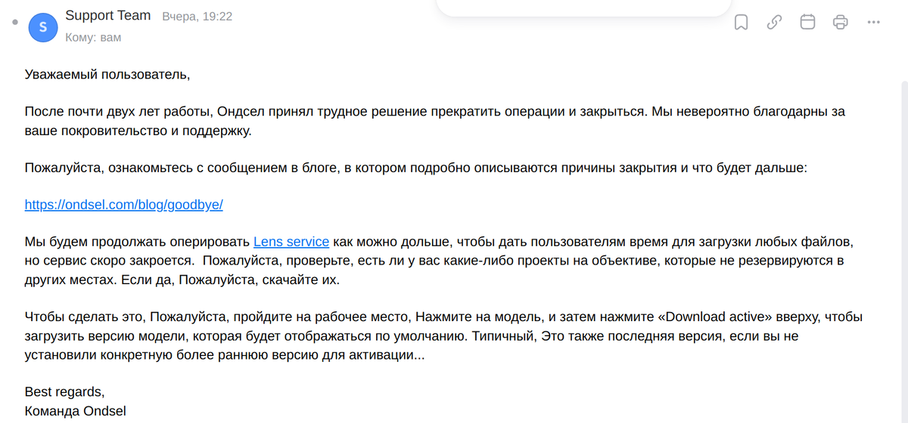908x423 pixels.
Task: Follow the Lens service hyperlink
Action: (x=291, y=242)
